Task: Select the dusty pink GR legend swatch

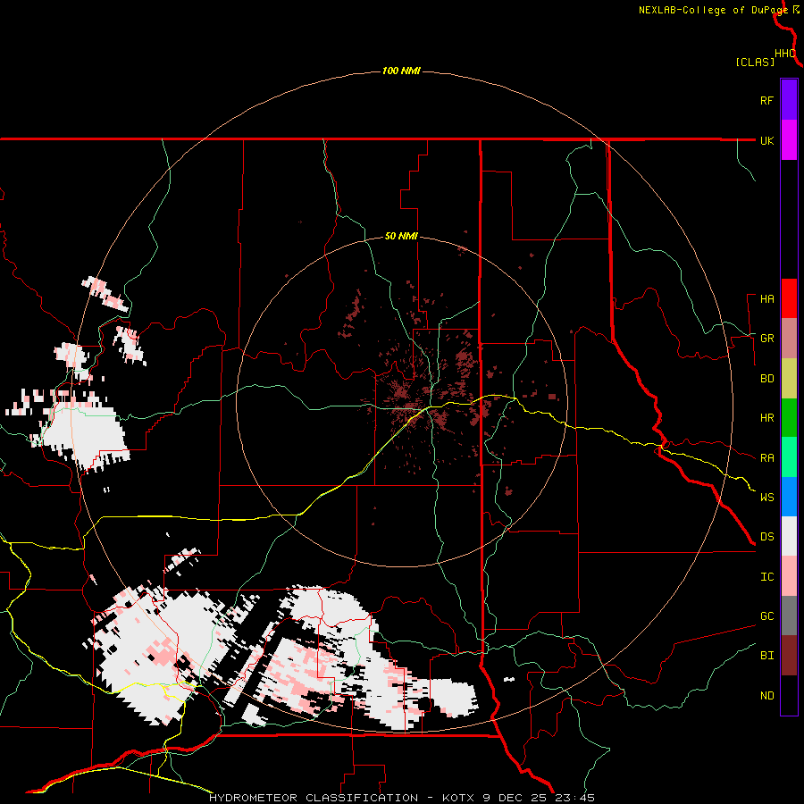Action: [x=789, y=339]
